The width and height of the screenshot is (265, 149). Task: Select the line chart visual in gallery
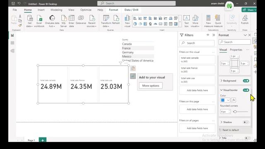(166, 18)
